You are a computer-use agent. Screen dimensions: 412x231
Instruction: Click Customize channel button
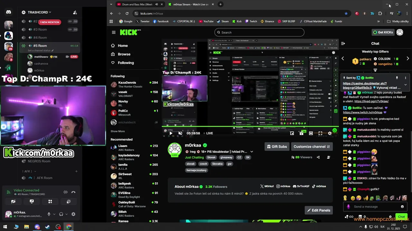312,147
